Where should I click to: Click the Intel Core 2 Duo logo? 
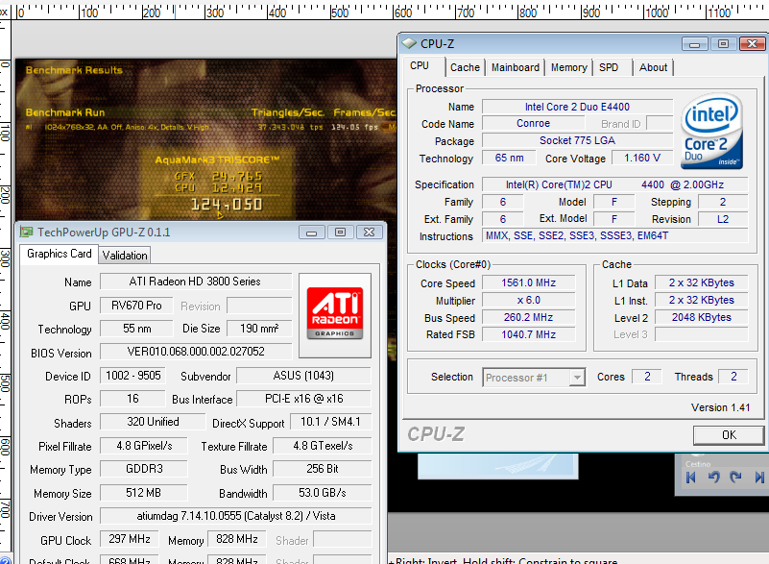click(712, 132)
